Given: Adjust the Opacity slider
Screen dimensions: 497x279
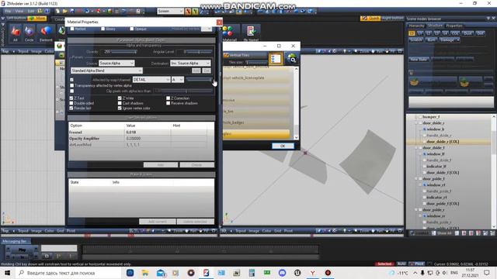Looking at the screenshot, I should pyautogui.click(x=124, y=52).
